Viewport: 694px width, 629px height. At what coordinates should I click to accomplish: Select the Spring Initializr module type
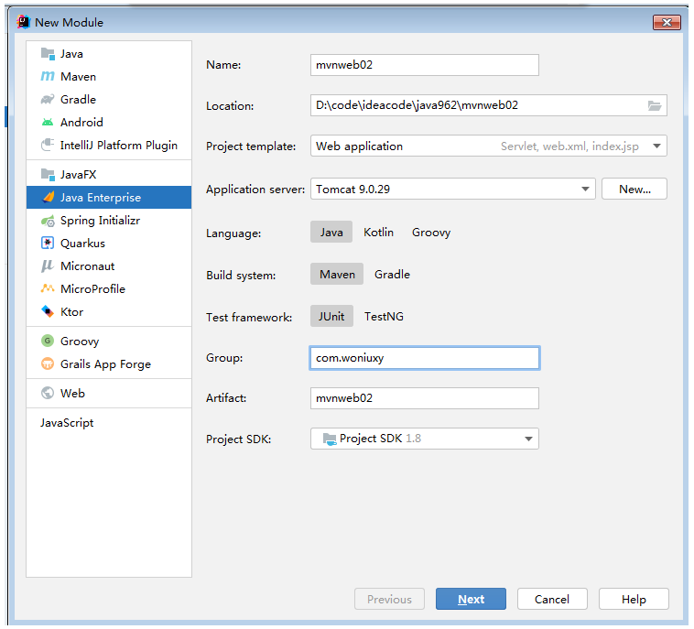coord(109,221)
